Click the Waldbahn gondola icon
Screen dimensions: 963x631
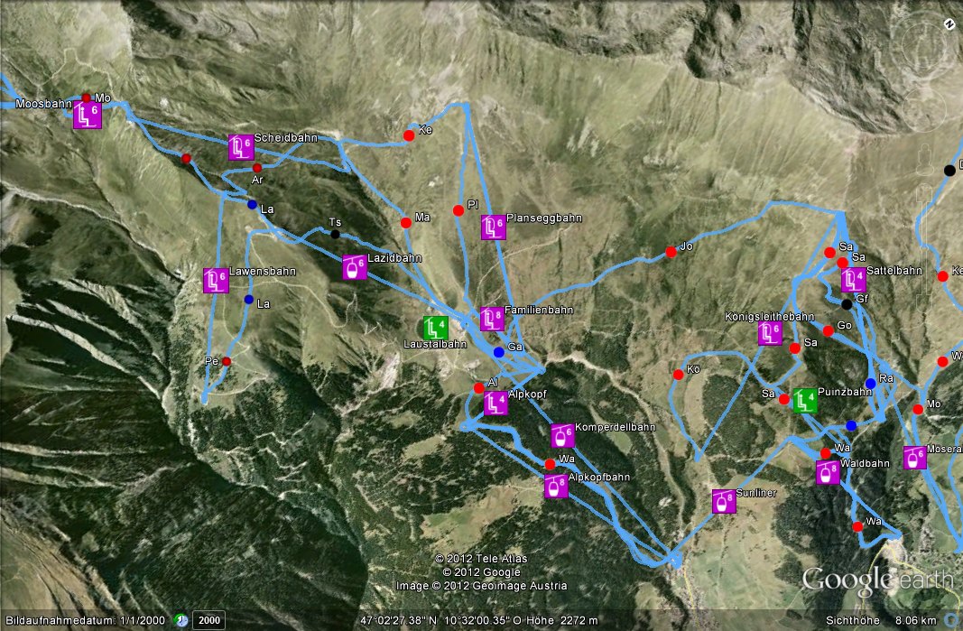[828, 472]
